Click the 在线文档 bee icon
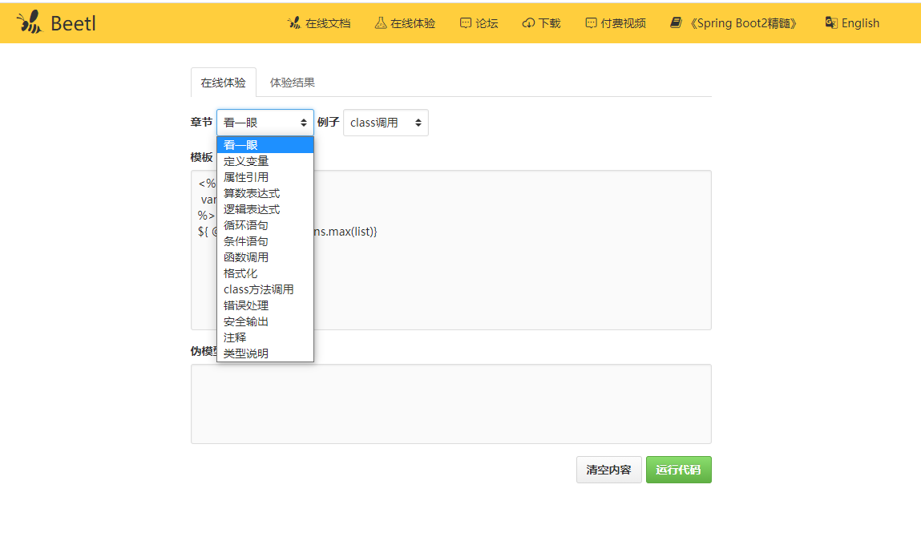Image resolution: width=921 pixels, height=533 pixels. click(x=293, y=23)
